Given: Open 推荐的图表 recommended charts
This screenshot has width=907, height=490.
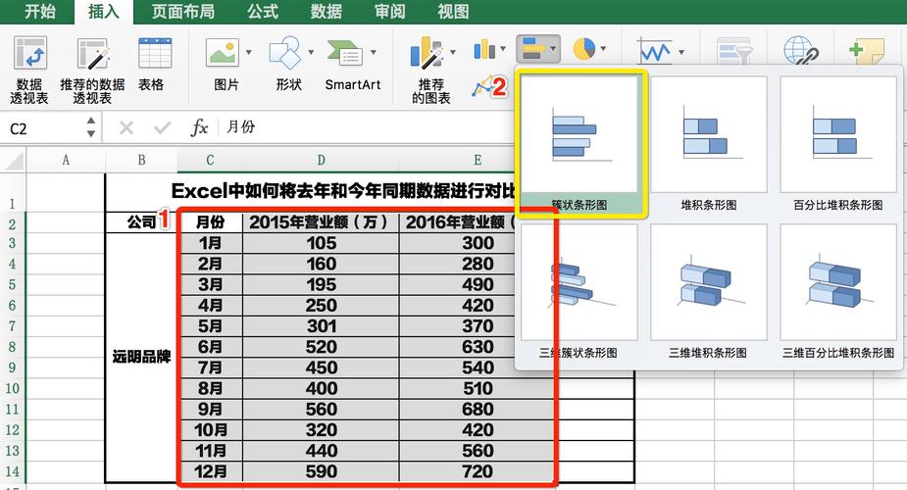Looking at the screenshot, I should pos(427,53).
